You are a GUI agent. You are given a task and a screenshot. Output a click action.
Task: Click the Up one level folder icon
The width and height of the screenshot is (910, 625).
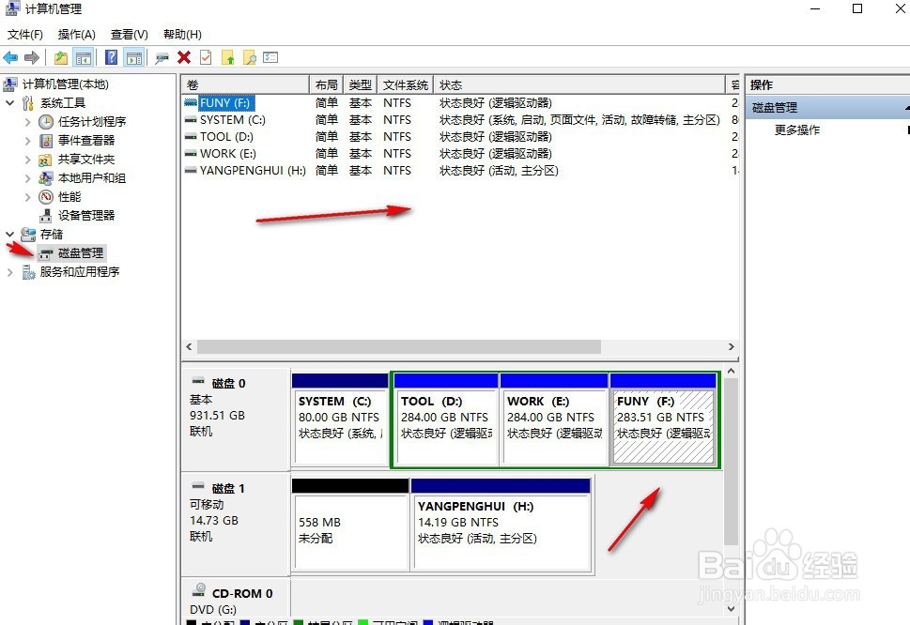pyautogui.click(x=61, y=57)
